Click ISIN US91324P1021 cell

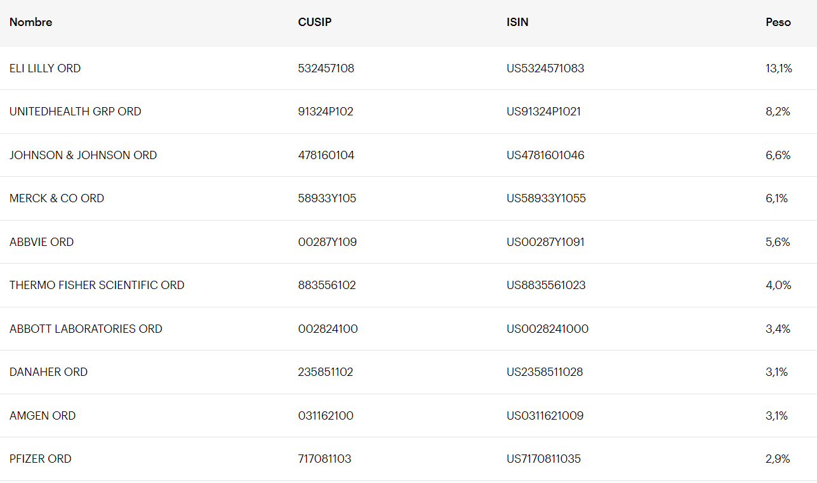tap(543, 112)
